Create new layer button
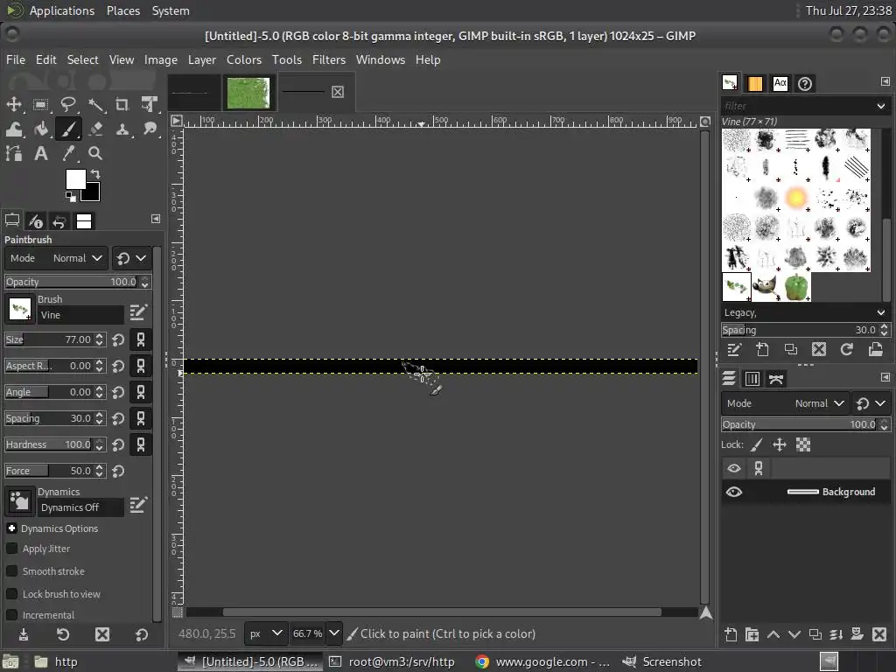Image resolution: width=896 pixels, height=672 pixels. coord(731,634)
